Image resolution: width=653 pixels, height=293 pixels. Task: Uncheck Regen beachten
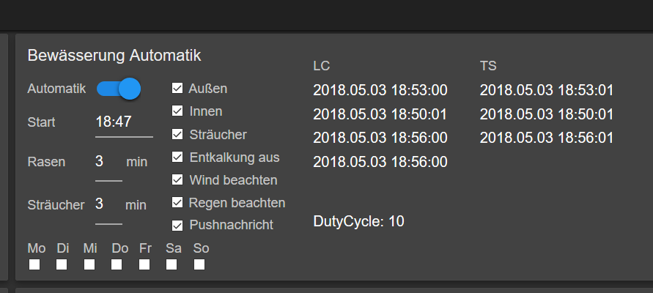tap(177, 203)
